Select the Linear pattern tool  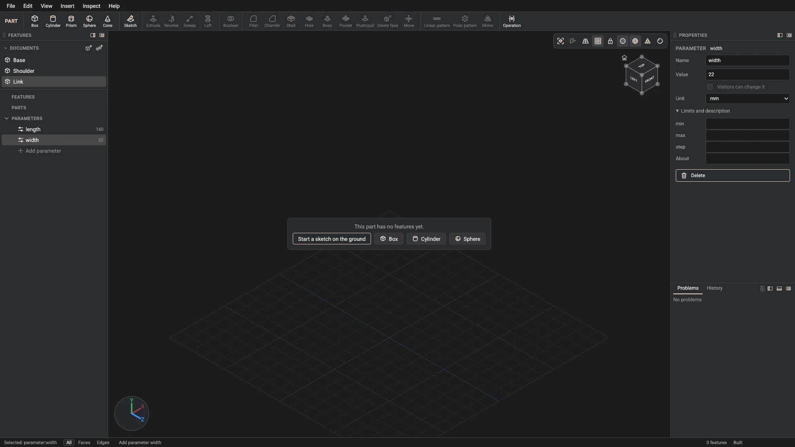pos(437,21)
